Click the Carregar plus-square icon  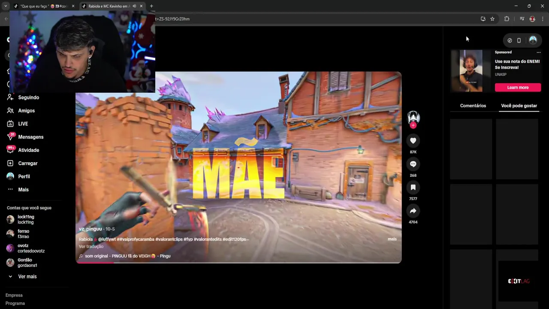[x=10, y=164]
